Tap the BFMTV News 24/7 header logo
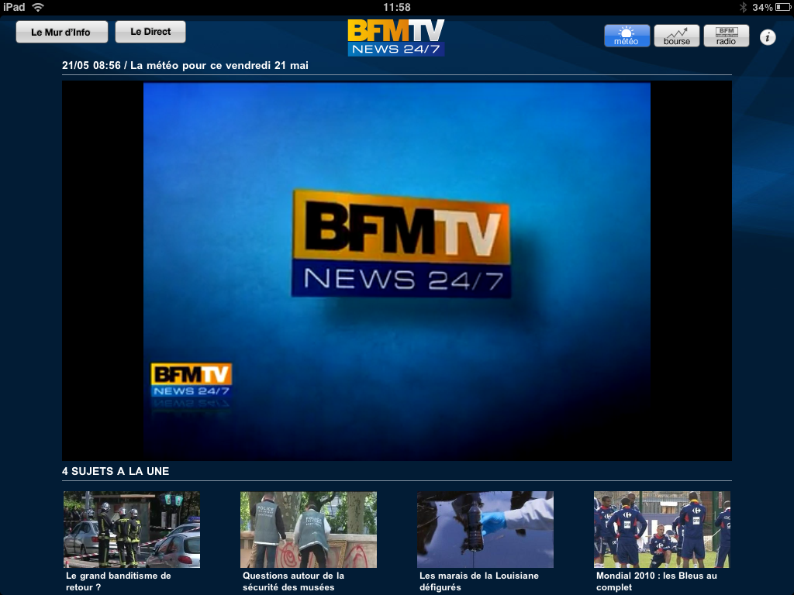Viewport: 794px width, 595px height. (x=396, y=37)
